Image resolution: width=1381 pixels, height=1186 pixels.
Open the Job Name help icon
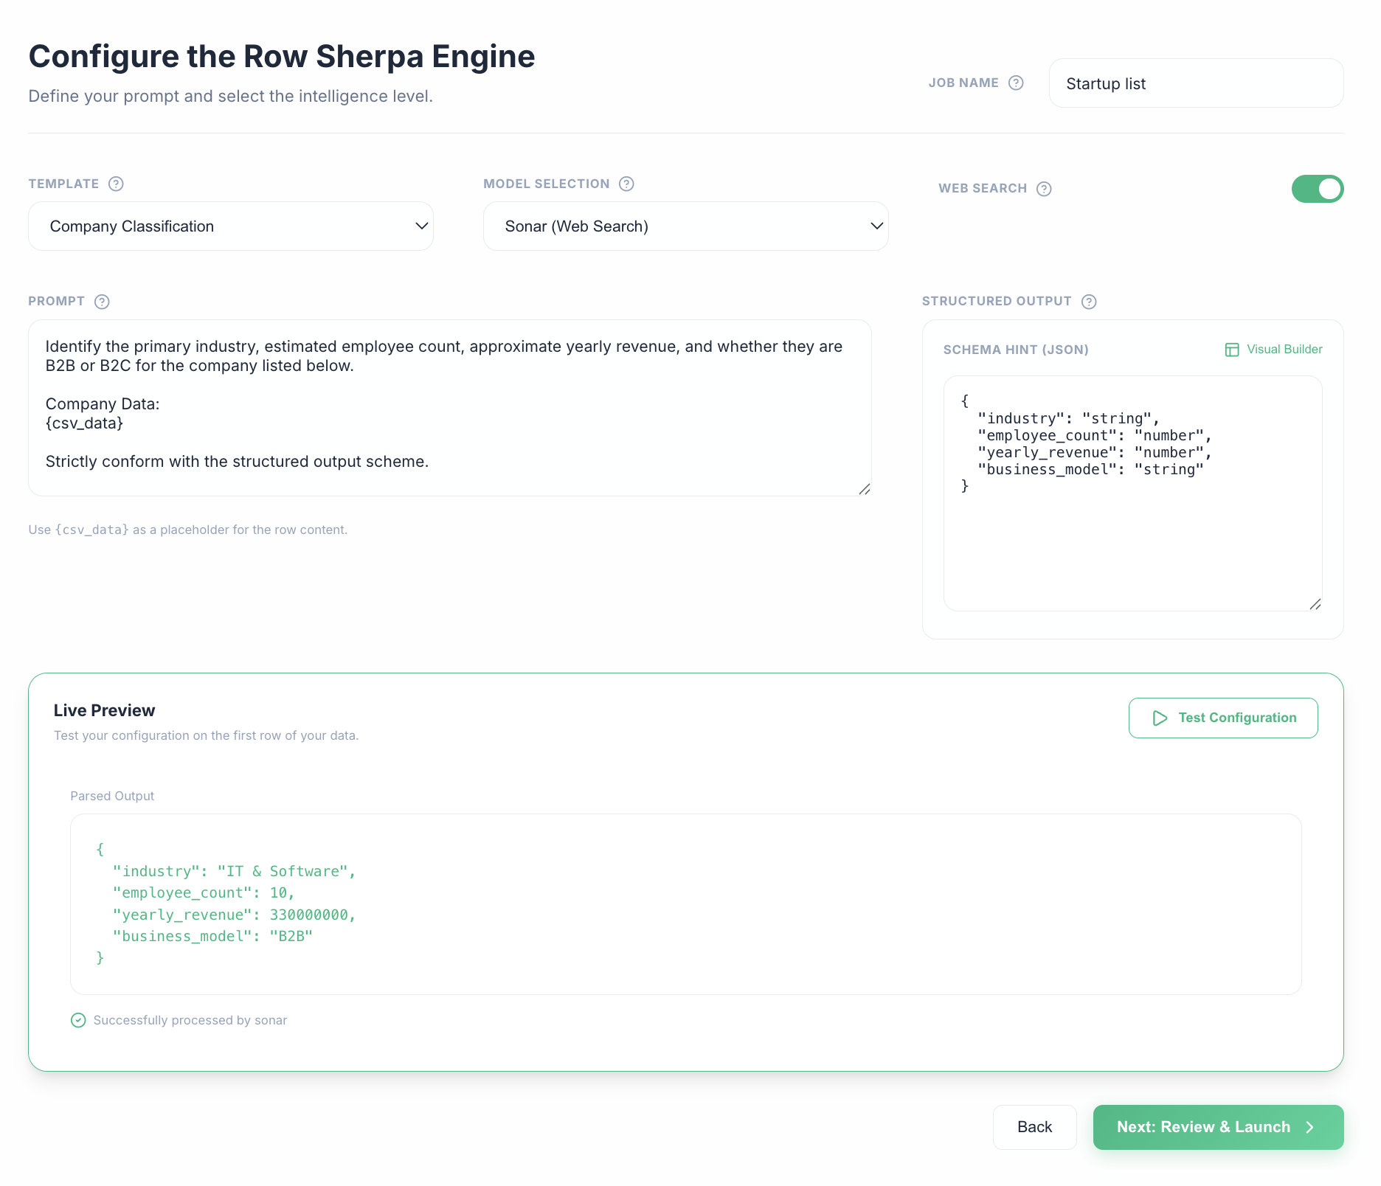click(x=1016, y=83)
